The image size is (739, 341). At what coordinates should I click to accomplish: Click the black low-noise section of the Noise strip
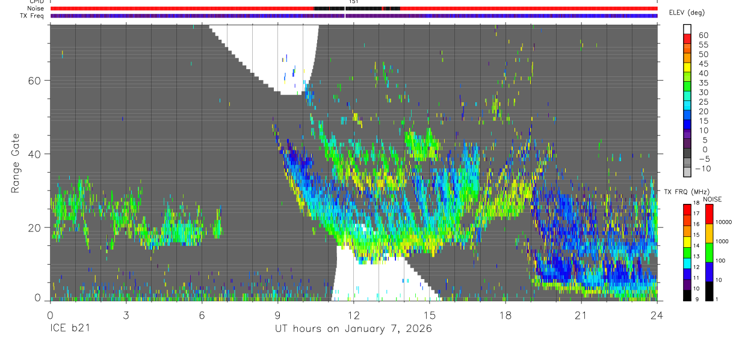(357, 8)
